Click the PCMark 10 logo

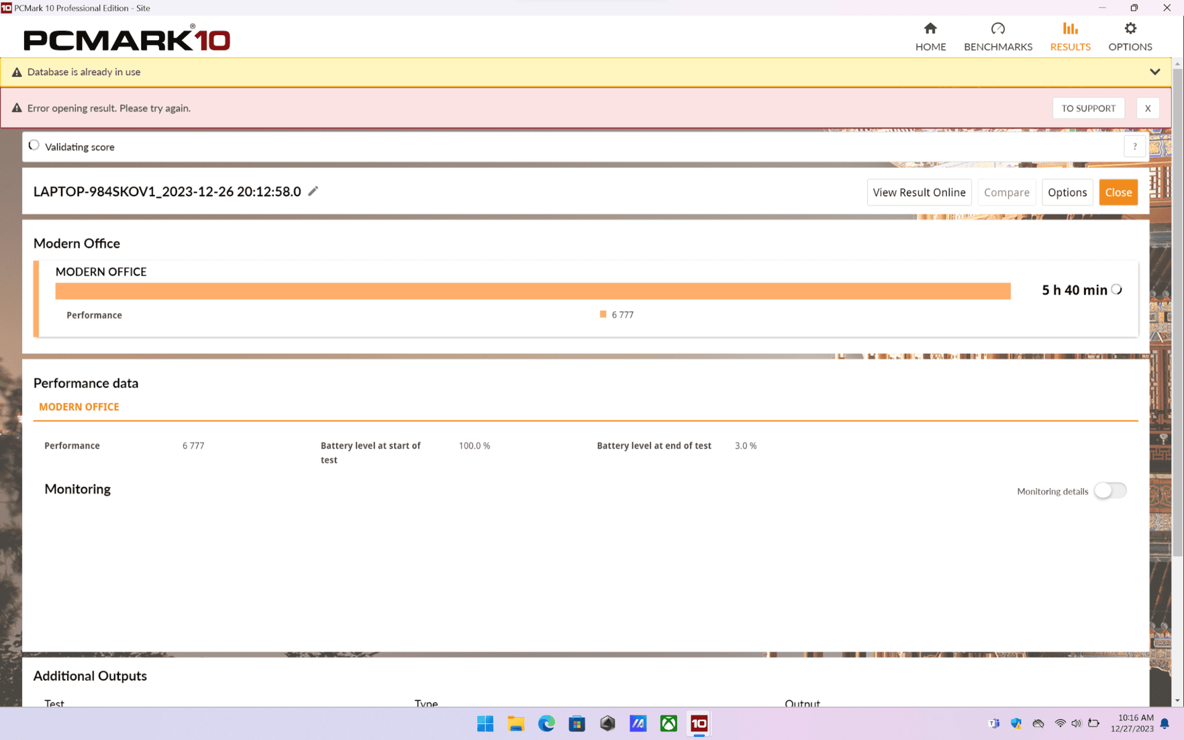click(x=127, y=38)
